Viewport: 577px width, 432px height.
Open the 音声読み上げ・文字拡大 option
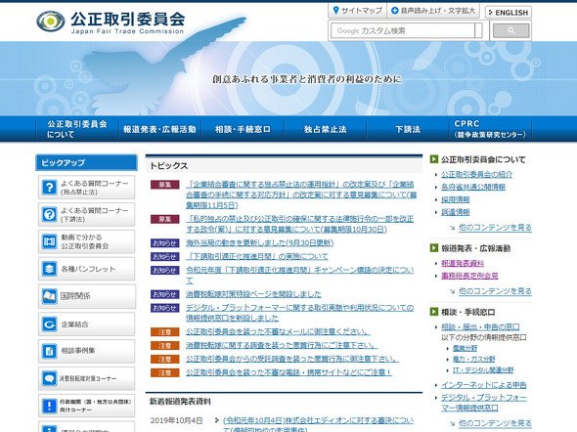(x=433, y=11)
